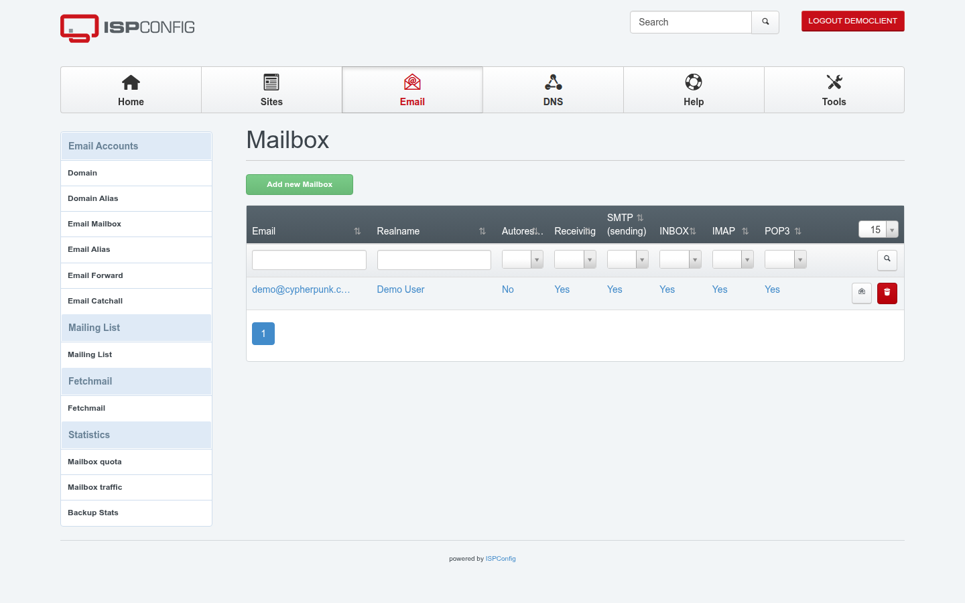Image resolution: width=965 pixels, height=603 pixels.
Task: Sort by POP3 column arrows
Action: pos(798,231)
